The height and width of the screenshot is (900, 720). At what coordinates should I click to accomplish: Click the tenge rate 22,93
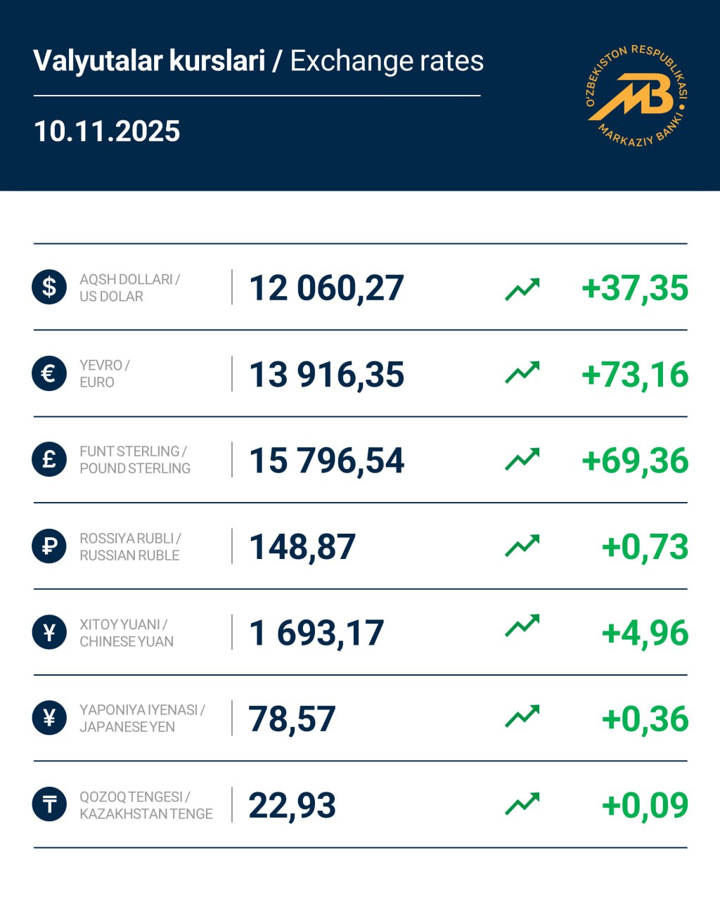tap(292, 805)
